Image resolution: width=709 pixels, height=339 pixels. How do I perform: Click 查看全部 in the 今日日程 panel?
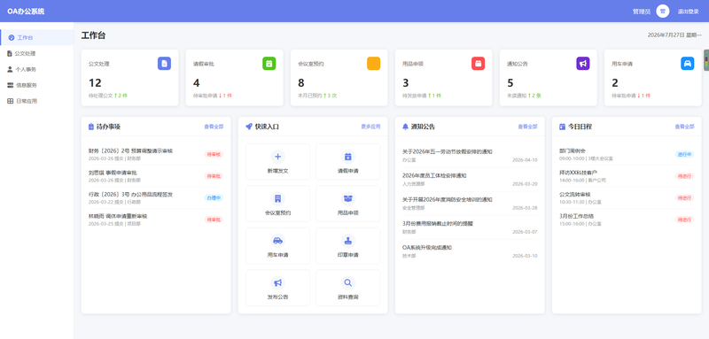pyautogui.click(x=684, y=127)
